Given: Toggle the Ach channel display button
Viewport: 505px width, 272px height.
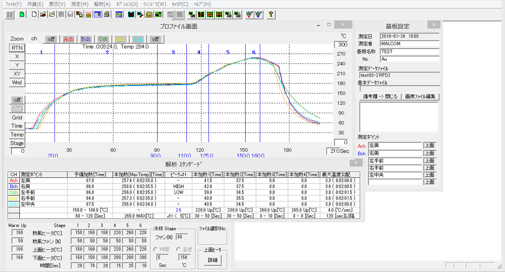Looking at the screenshot, I should [x=68, y=39].
